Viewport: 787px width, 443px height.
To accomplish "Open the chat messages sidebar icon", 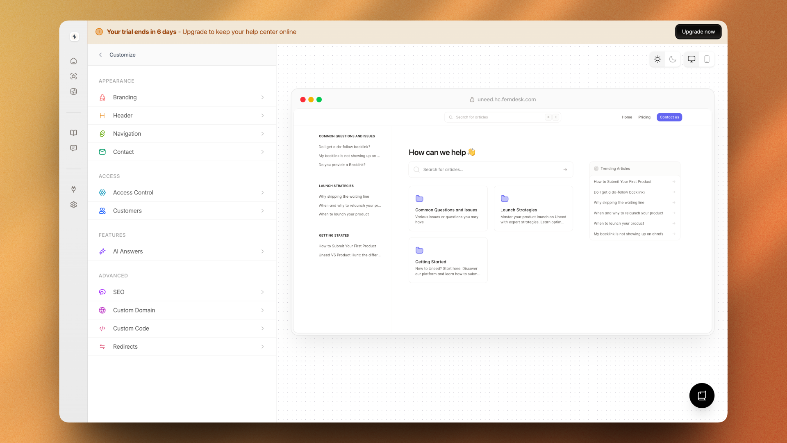I will point(73,148).
